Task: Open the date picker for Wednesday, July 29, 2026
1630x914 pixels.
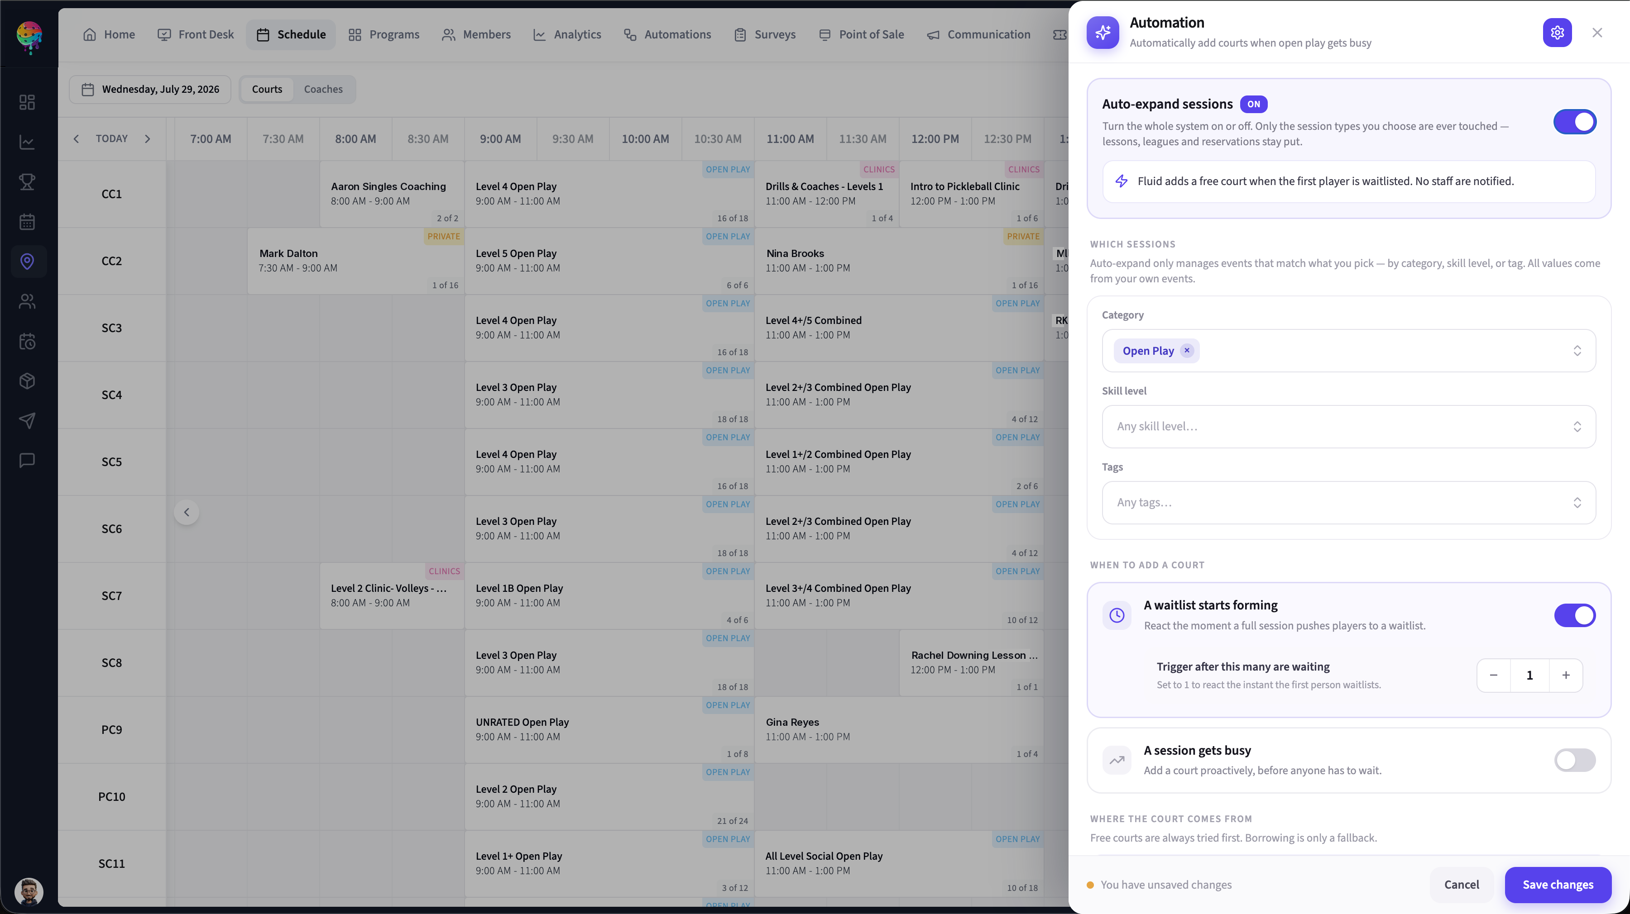Action: pos(150,89)
